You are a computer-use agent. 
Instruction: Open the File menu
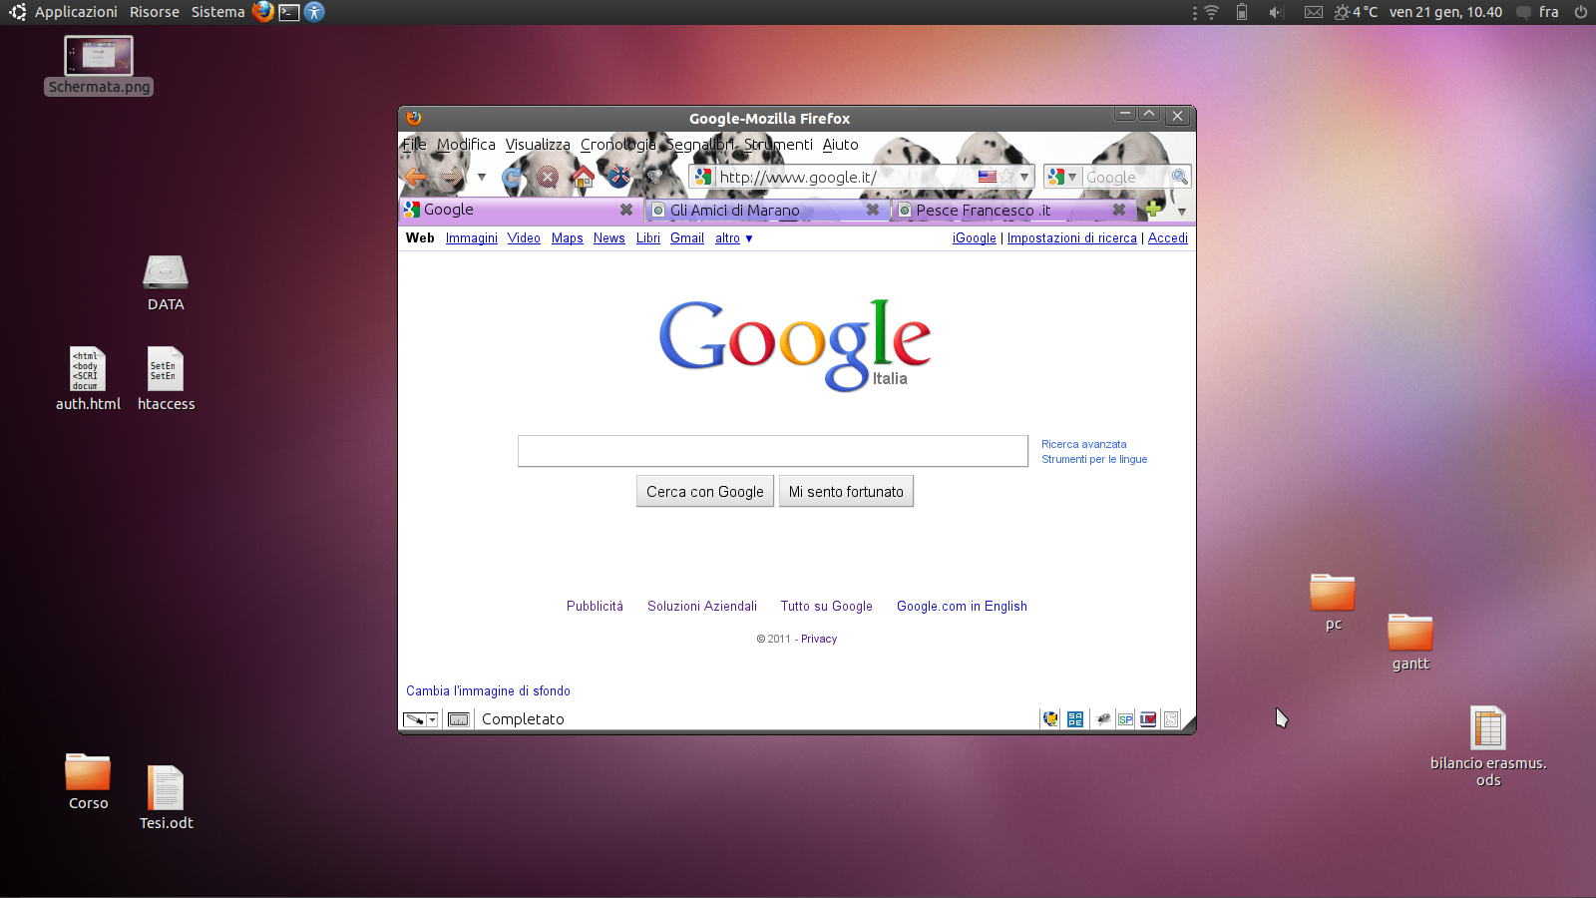coord(414,145)
